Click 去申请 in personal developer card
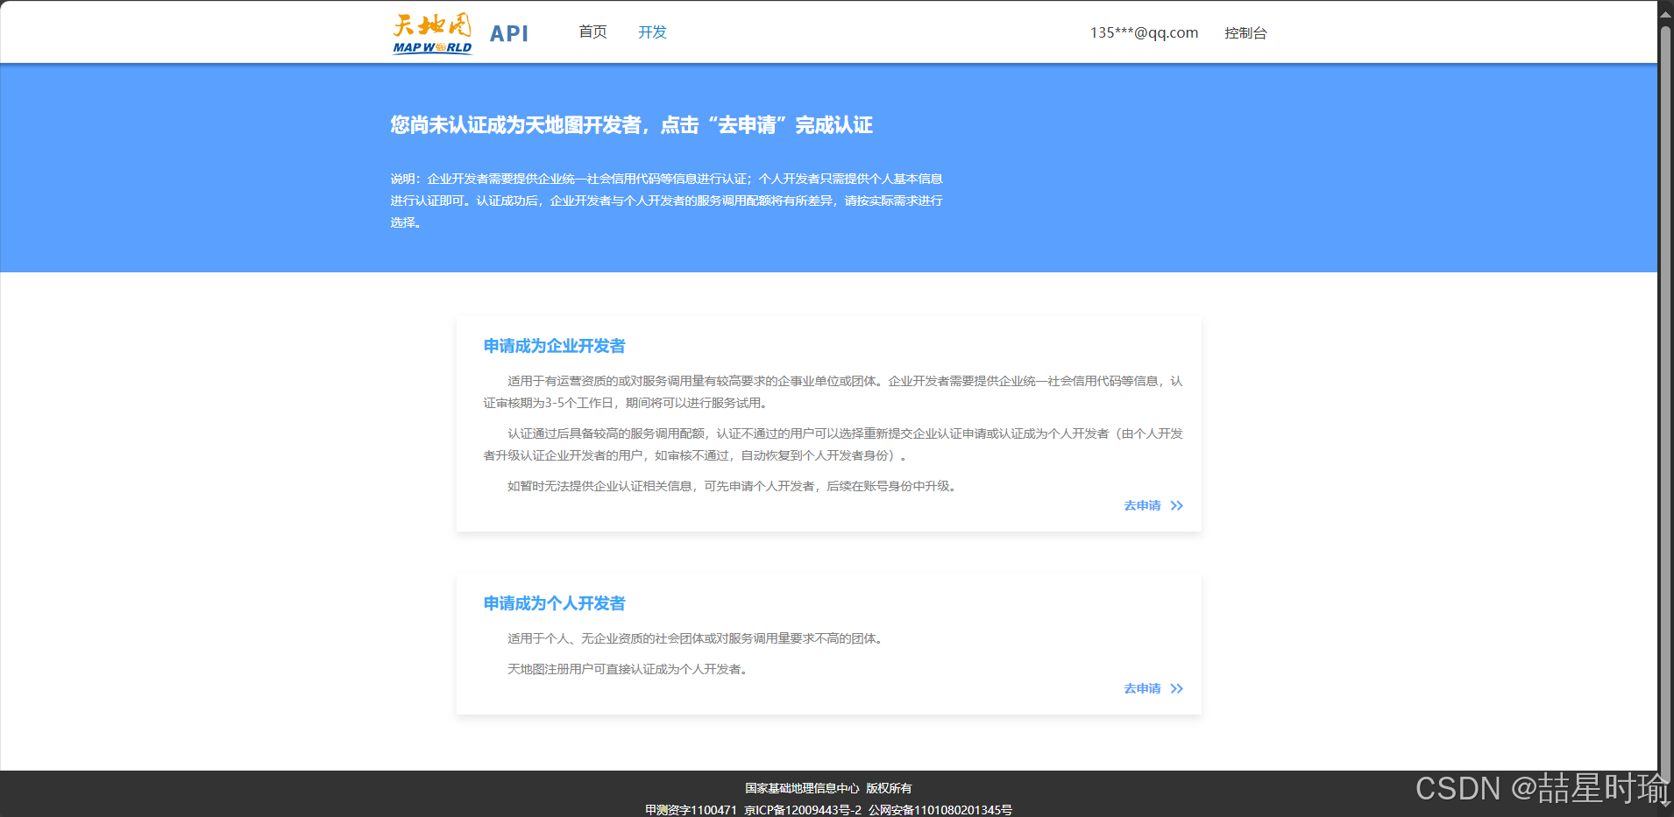Viewport: 1674px width, 817px height. click(x=1142, y=688)
